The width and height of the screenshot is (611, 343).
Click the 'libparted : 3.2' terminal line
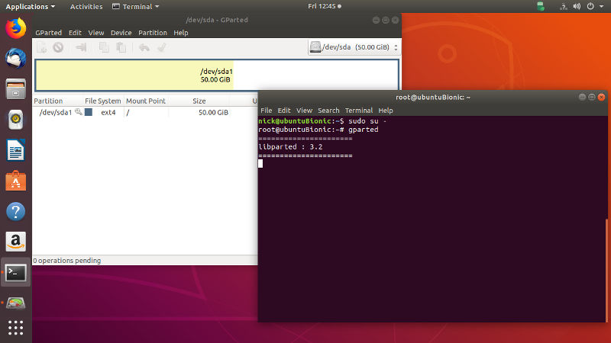pos(290,146)
